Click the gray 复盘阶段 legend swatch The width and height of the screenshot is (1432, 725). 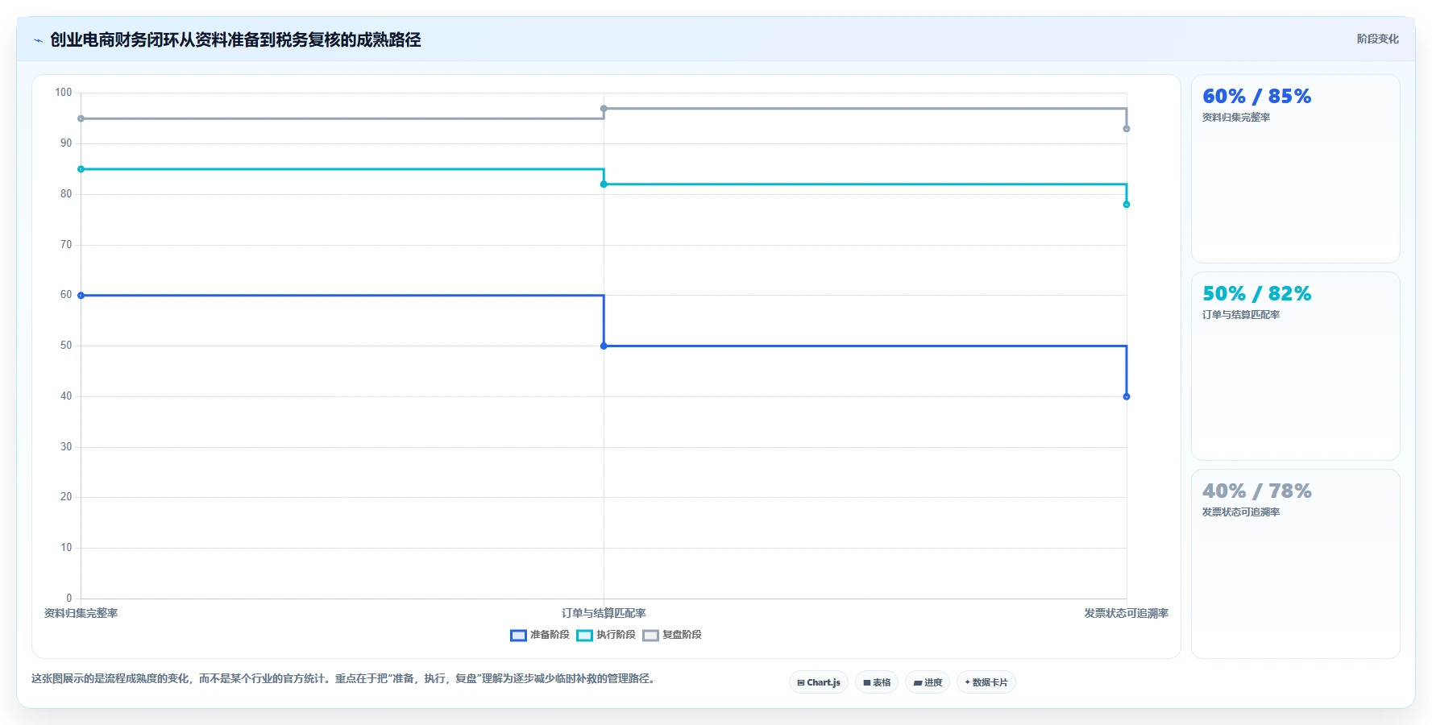[x=650, y=636]
